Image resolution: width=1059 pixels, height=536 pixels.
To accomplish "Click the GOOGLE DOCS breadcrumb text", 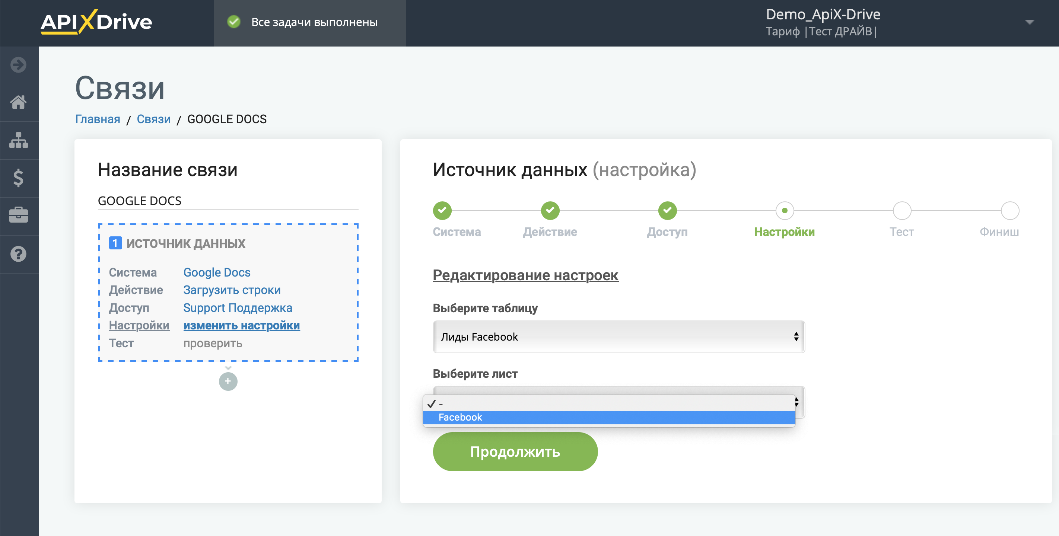I will [x=227, y=119].
